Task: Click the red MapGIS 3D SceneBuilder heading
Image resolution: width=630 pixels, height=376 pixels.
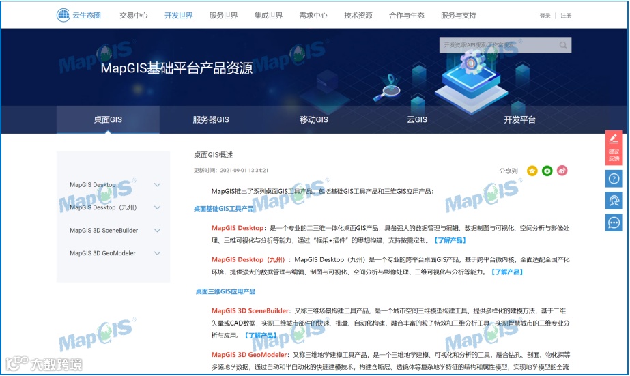Action: click(x=250, y=310)
